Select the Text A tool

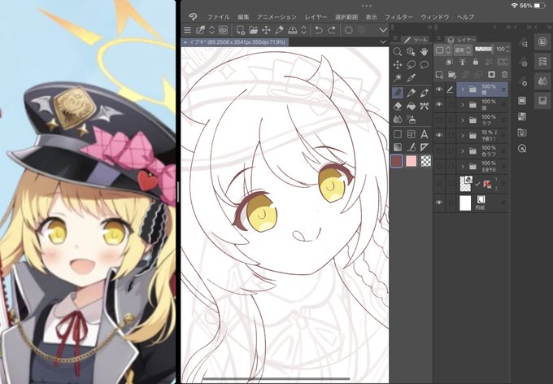coord(425,134)
